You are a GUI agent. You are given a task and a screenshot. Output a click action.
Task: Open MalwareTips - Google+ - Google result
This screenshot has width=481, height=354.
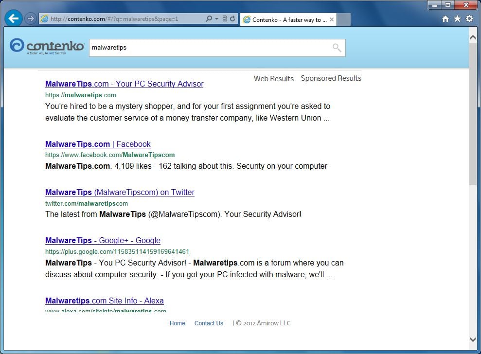[x=103, y=241]
